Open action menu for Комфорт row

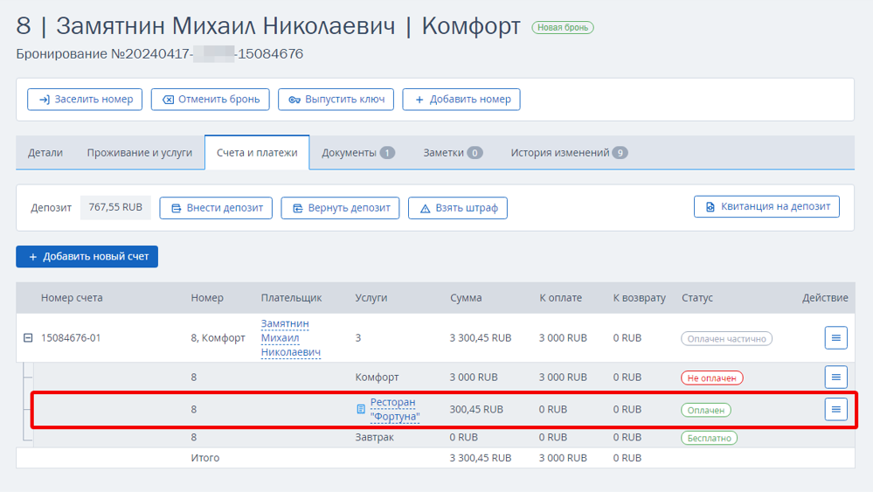pos(835,377)
